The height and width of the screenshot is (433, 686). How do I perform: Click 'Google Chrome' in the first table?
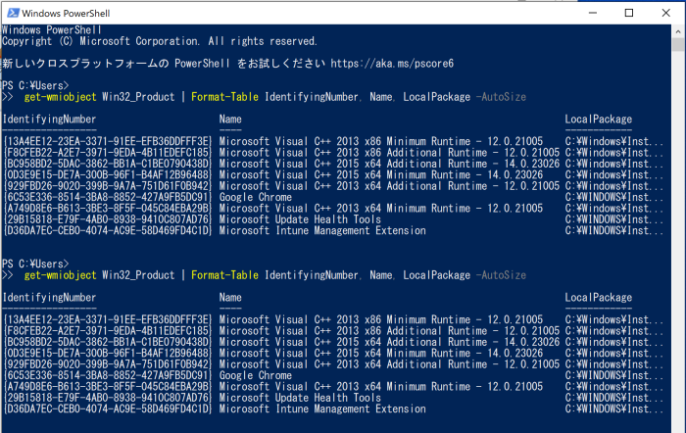(256, 197)
